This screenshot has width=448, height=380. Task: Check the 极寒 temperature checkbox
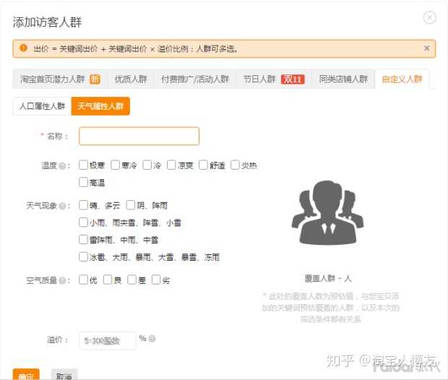coord(84,165)
